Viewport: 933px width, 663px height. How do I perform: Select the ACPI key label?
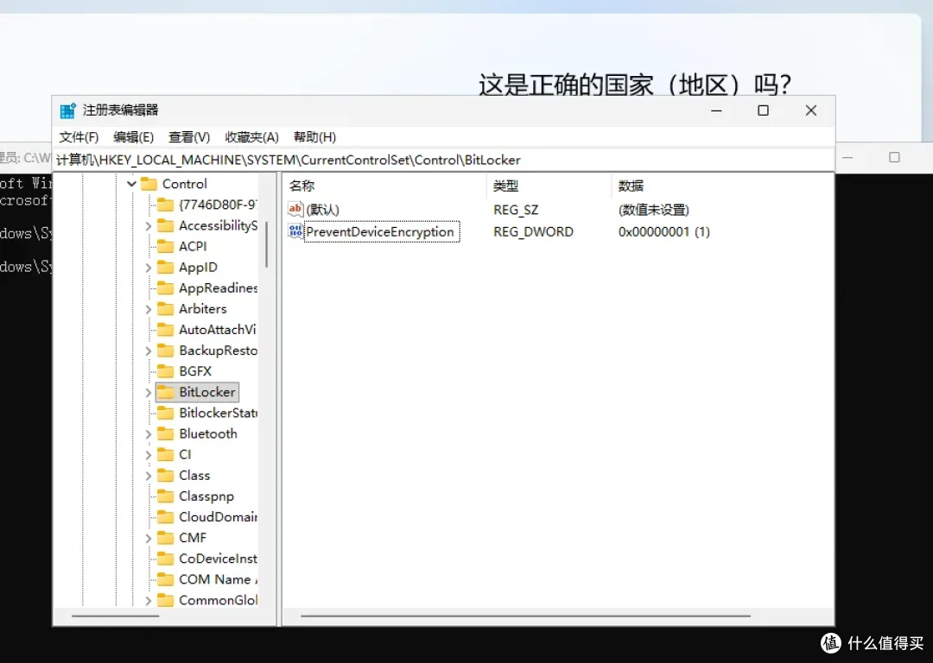193,246
